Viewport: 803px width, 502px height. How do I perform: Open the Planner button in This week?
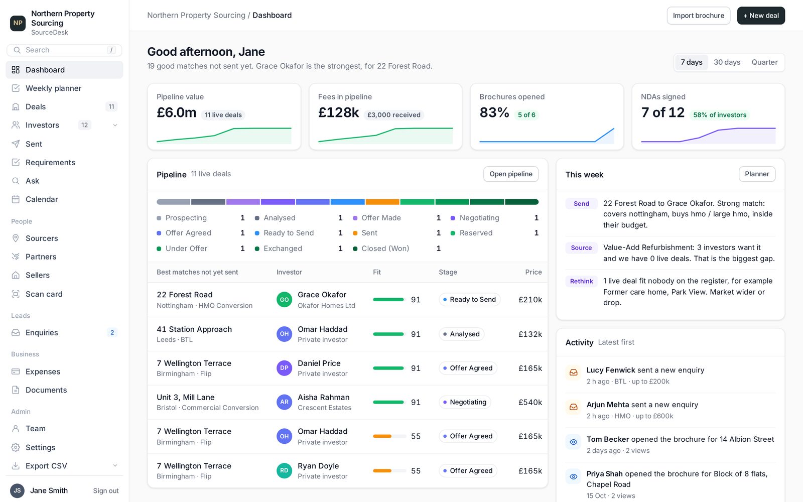pos(757,174)
